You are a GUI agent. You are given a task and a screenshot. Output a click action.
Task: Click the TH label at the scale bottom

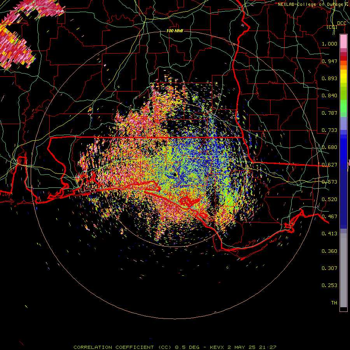pos(334,303)
